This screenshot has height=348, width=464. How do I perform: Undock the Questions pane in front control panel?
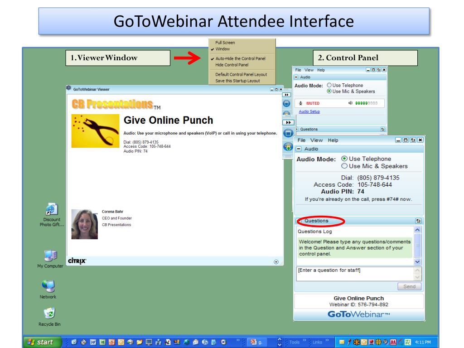418,221
